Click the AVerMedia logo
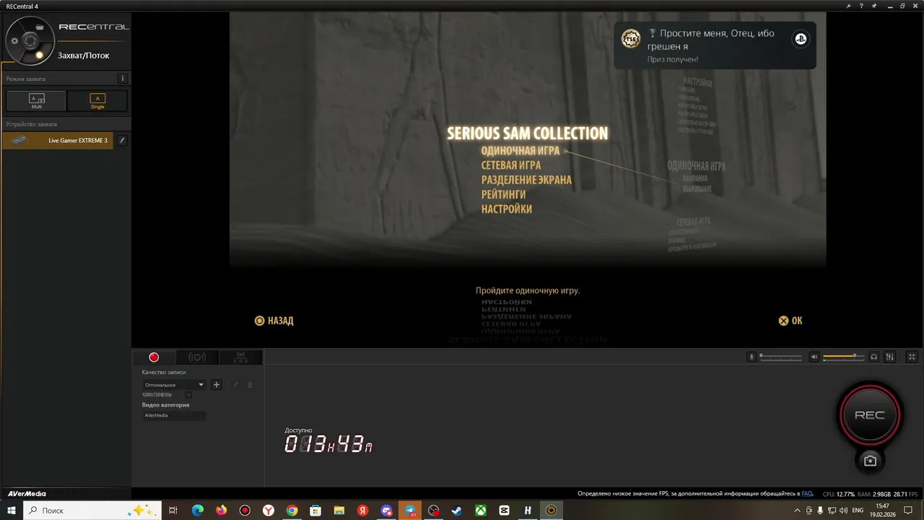 (27, 494)
